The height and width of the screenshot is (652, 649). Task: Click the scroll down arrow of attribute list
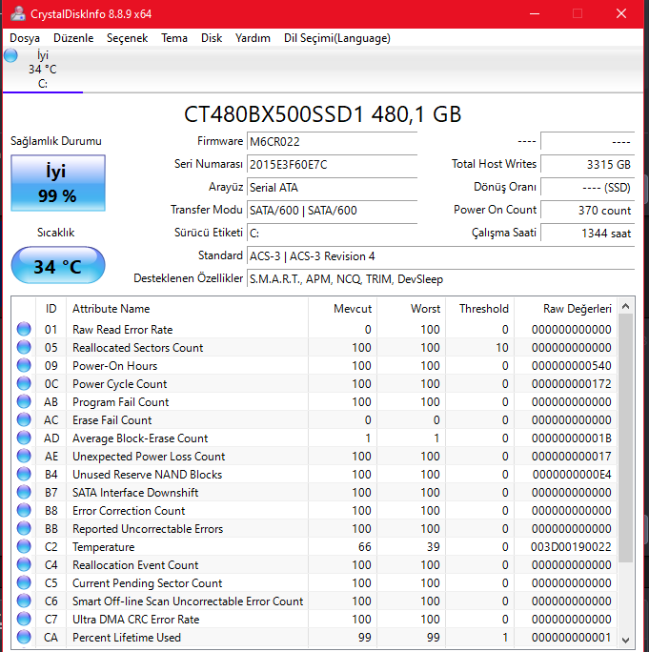click(625, 640)
